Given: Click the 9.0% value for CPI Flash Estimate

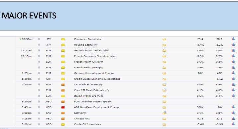Looking at the screenshot, I should (200, 84).
